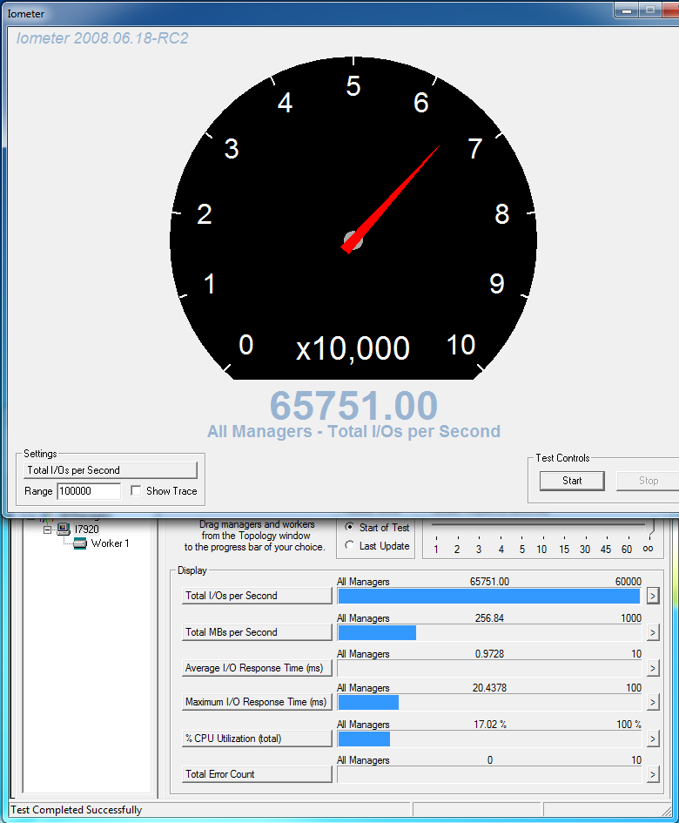The height and width of the screenshot is (823, 679).
Task: Select the Start of Test radio button
Action: (349, 527)
